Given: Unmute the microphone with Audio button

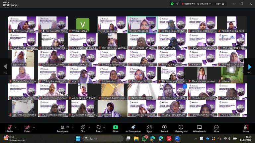Looking at the screenshot, I should (x=10, y=128).
